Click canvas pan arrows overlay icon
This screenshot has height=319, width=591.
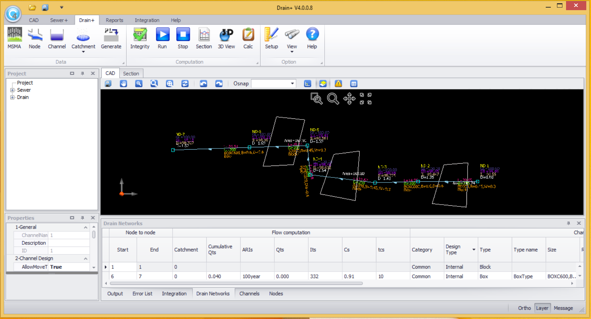click(349, 98)
